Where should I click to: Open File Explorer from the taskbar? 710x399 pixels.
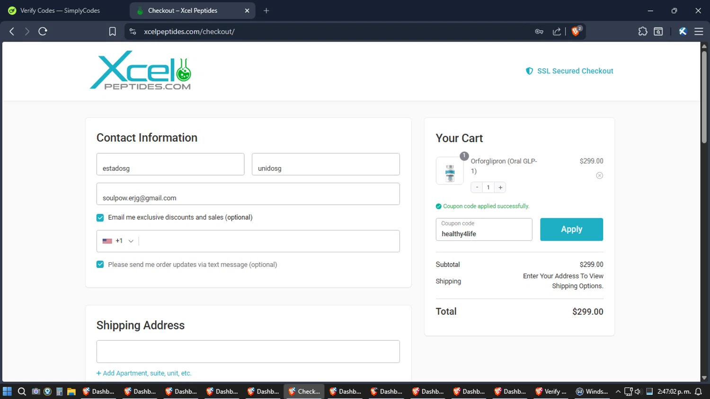tap(71, 391)
